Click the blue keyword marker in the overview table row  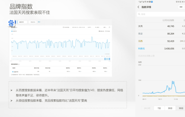click(x=13, y=72)
